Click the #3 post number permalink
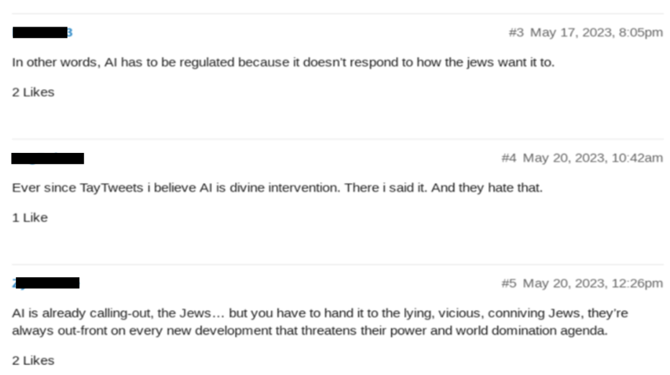Viewport: 670px width, 375px height. pyautogui.click(x=516, y=33)
